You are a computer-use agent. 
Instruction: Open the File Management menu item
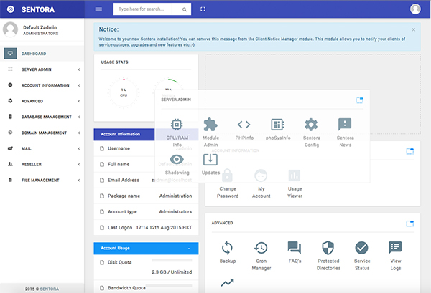point(42,180)
